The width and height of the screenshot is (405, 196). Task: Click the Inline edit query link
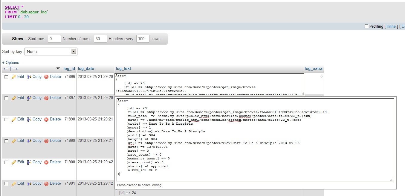point(391,26)
